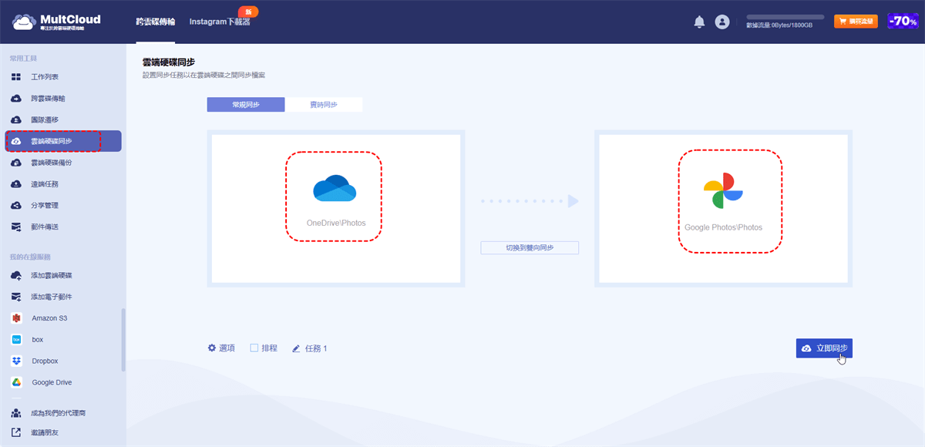The image size is (925, 447).
Task: Edit the task name 任務 1
Action: click(310, 348)
